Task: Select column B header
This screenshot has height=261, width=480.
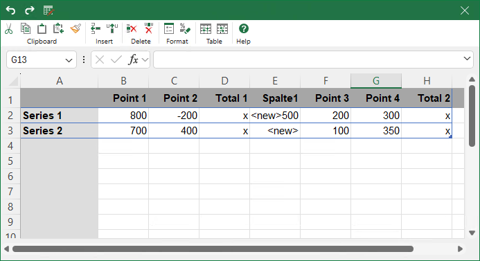Action: click(x=123, y=81)
